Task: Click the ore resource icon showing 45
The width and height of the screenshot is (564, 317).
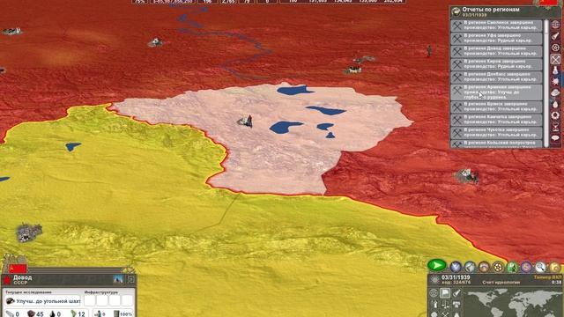Action: [x=32, y=313]
